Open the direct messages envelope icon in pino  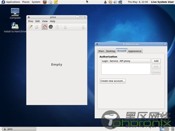[57, 27]
